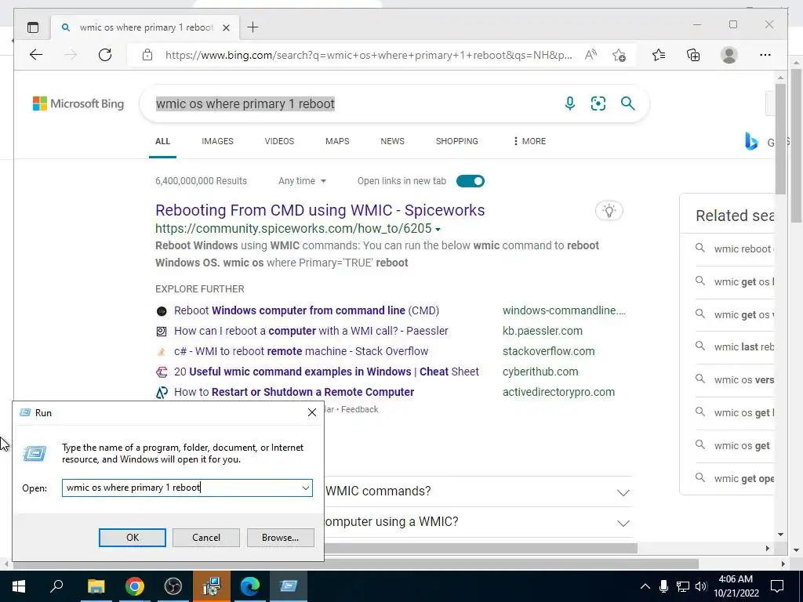This screenshot has width=803, height=602.
Task: Switch to the MAPS tab
Action: coord(337,141)
